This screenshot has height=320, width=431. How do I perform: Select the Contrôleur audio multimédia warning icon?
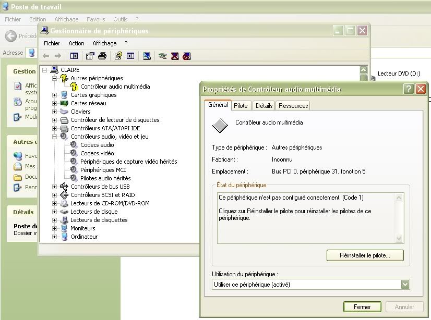[x=74, y=87]
